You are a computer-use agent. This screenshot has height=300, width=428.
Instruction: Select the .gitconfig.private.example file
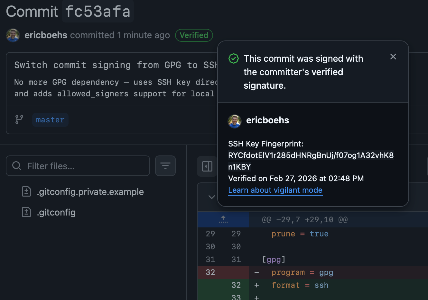90,191
